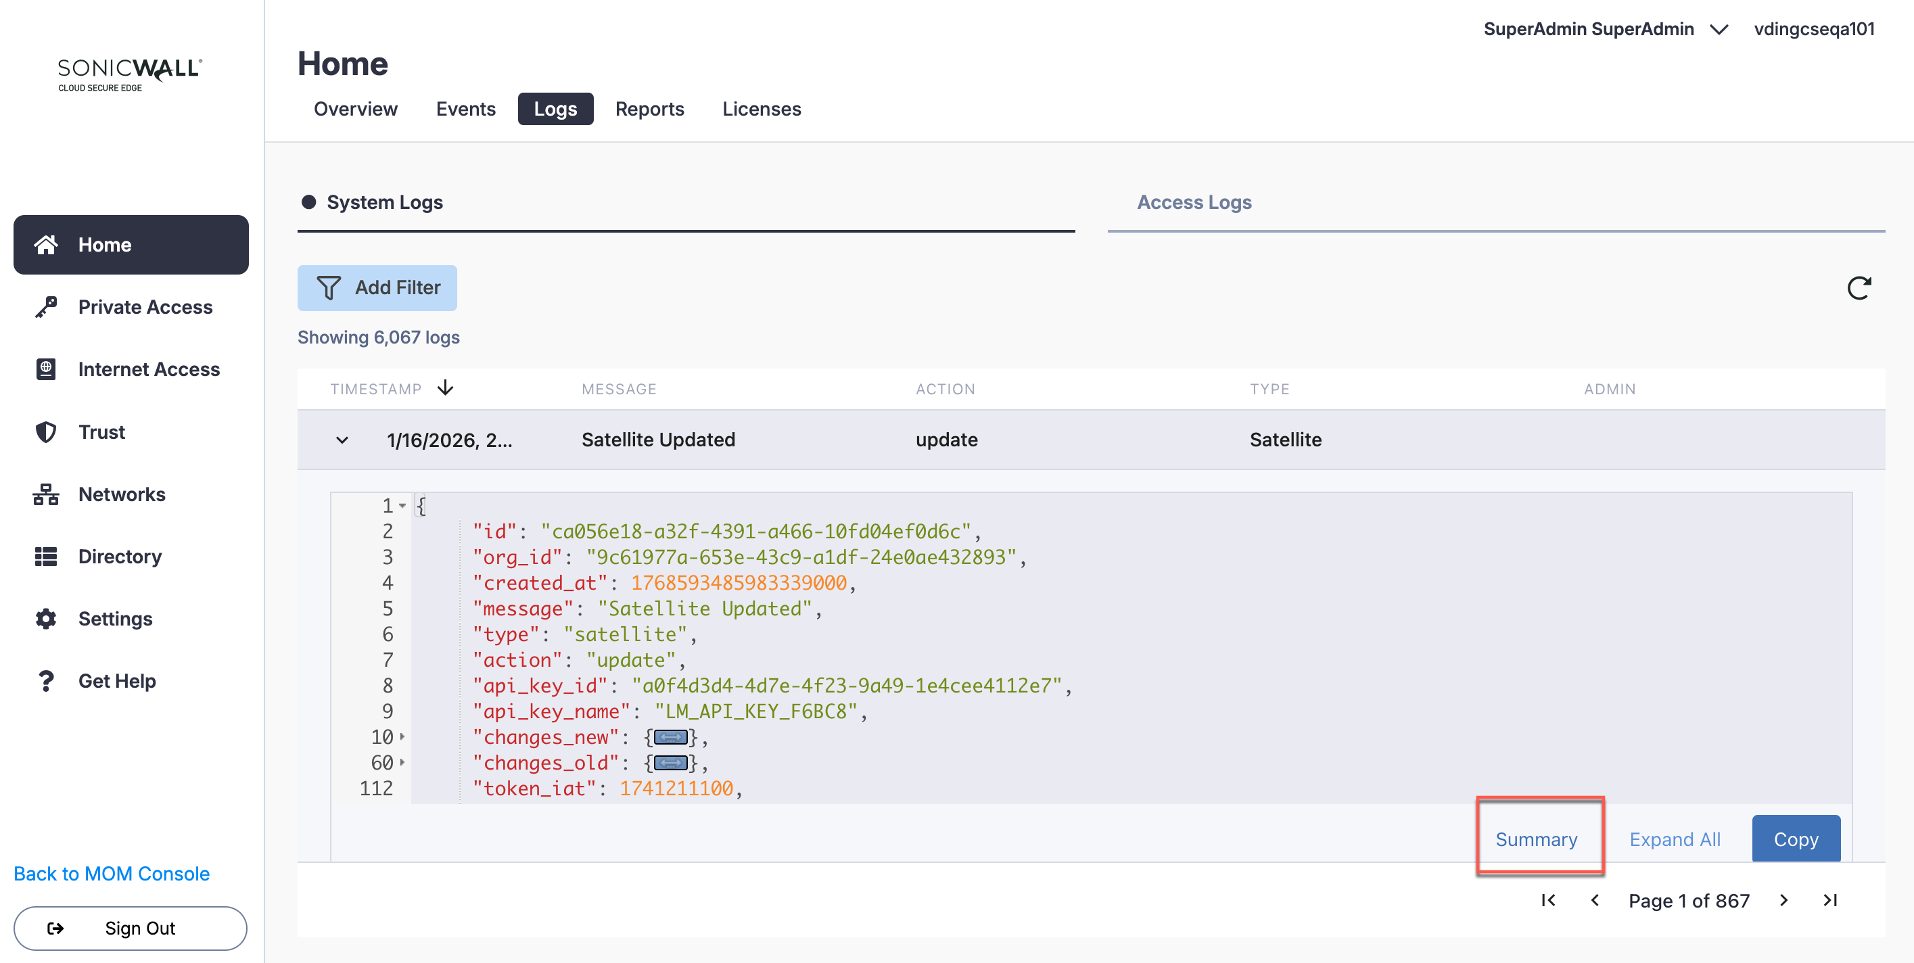Click the Internet Access globe icon

click(46, 369)
